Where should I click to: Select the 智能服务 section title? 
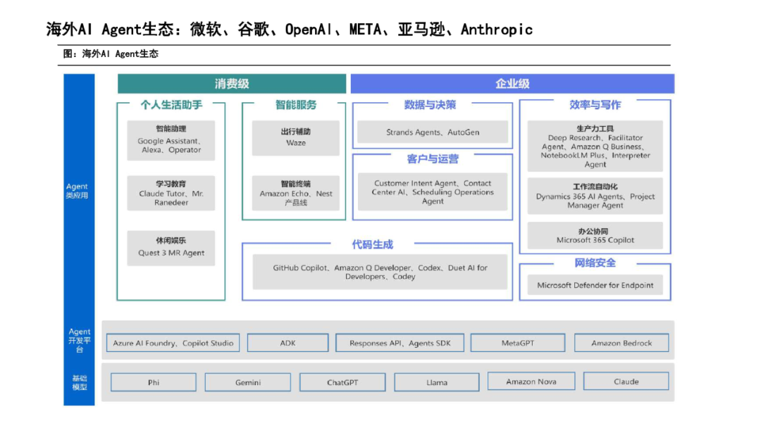295,105
